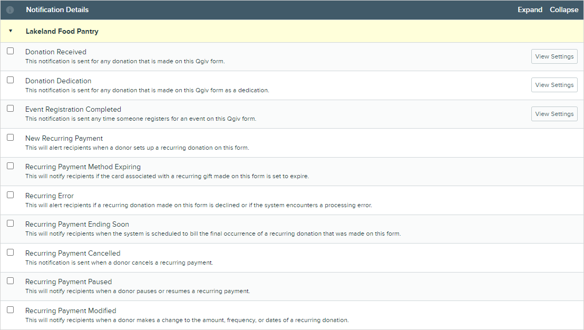Tick the Event Registration Completed checkbox
This screenshot has height=330, width=584.
[11, 109]
